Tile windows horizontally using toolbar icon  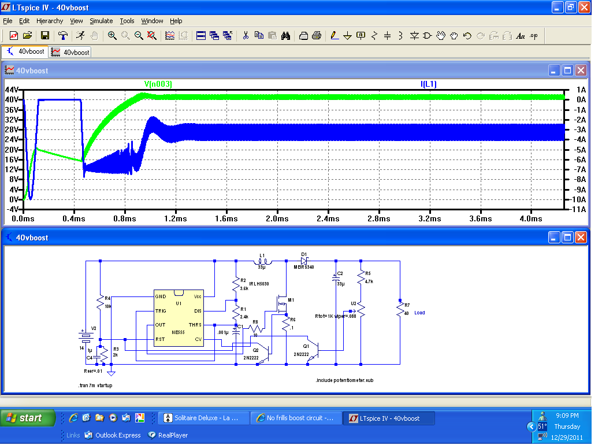coord(201,36)
